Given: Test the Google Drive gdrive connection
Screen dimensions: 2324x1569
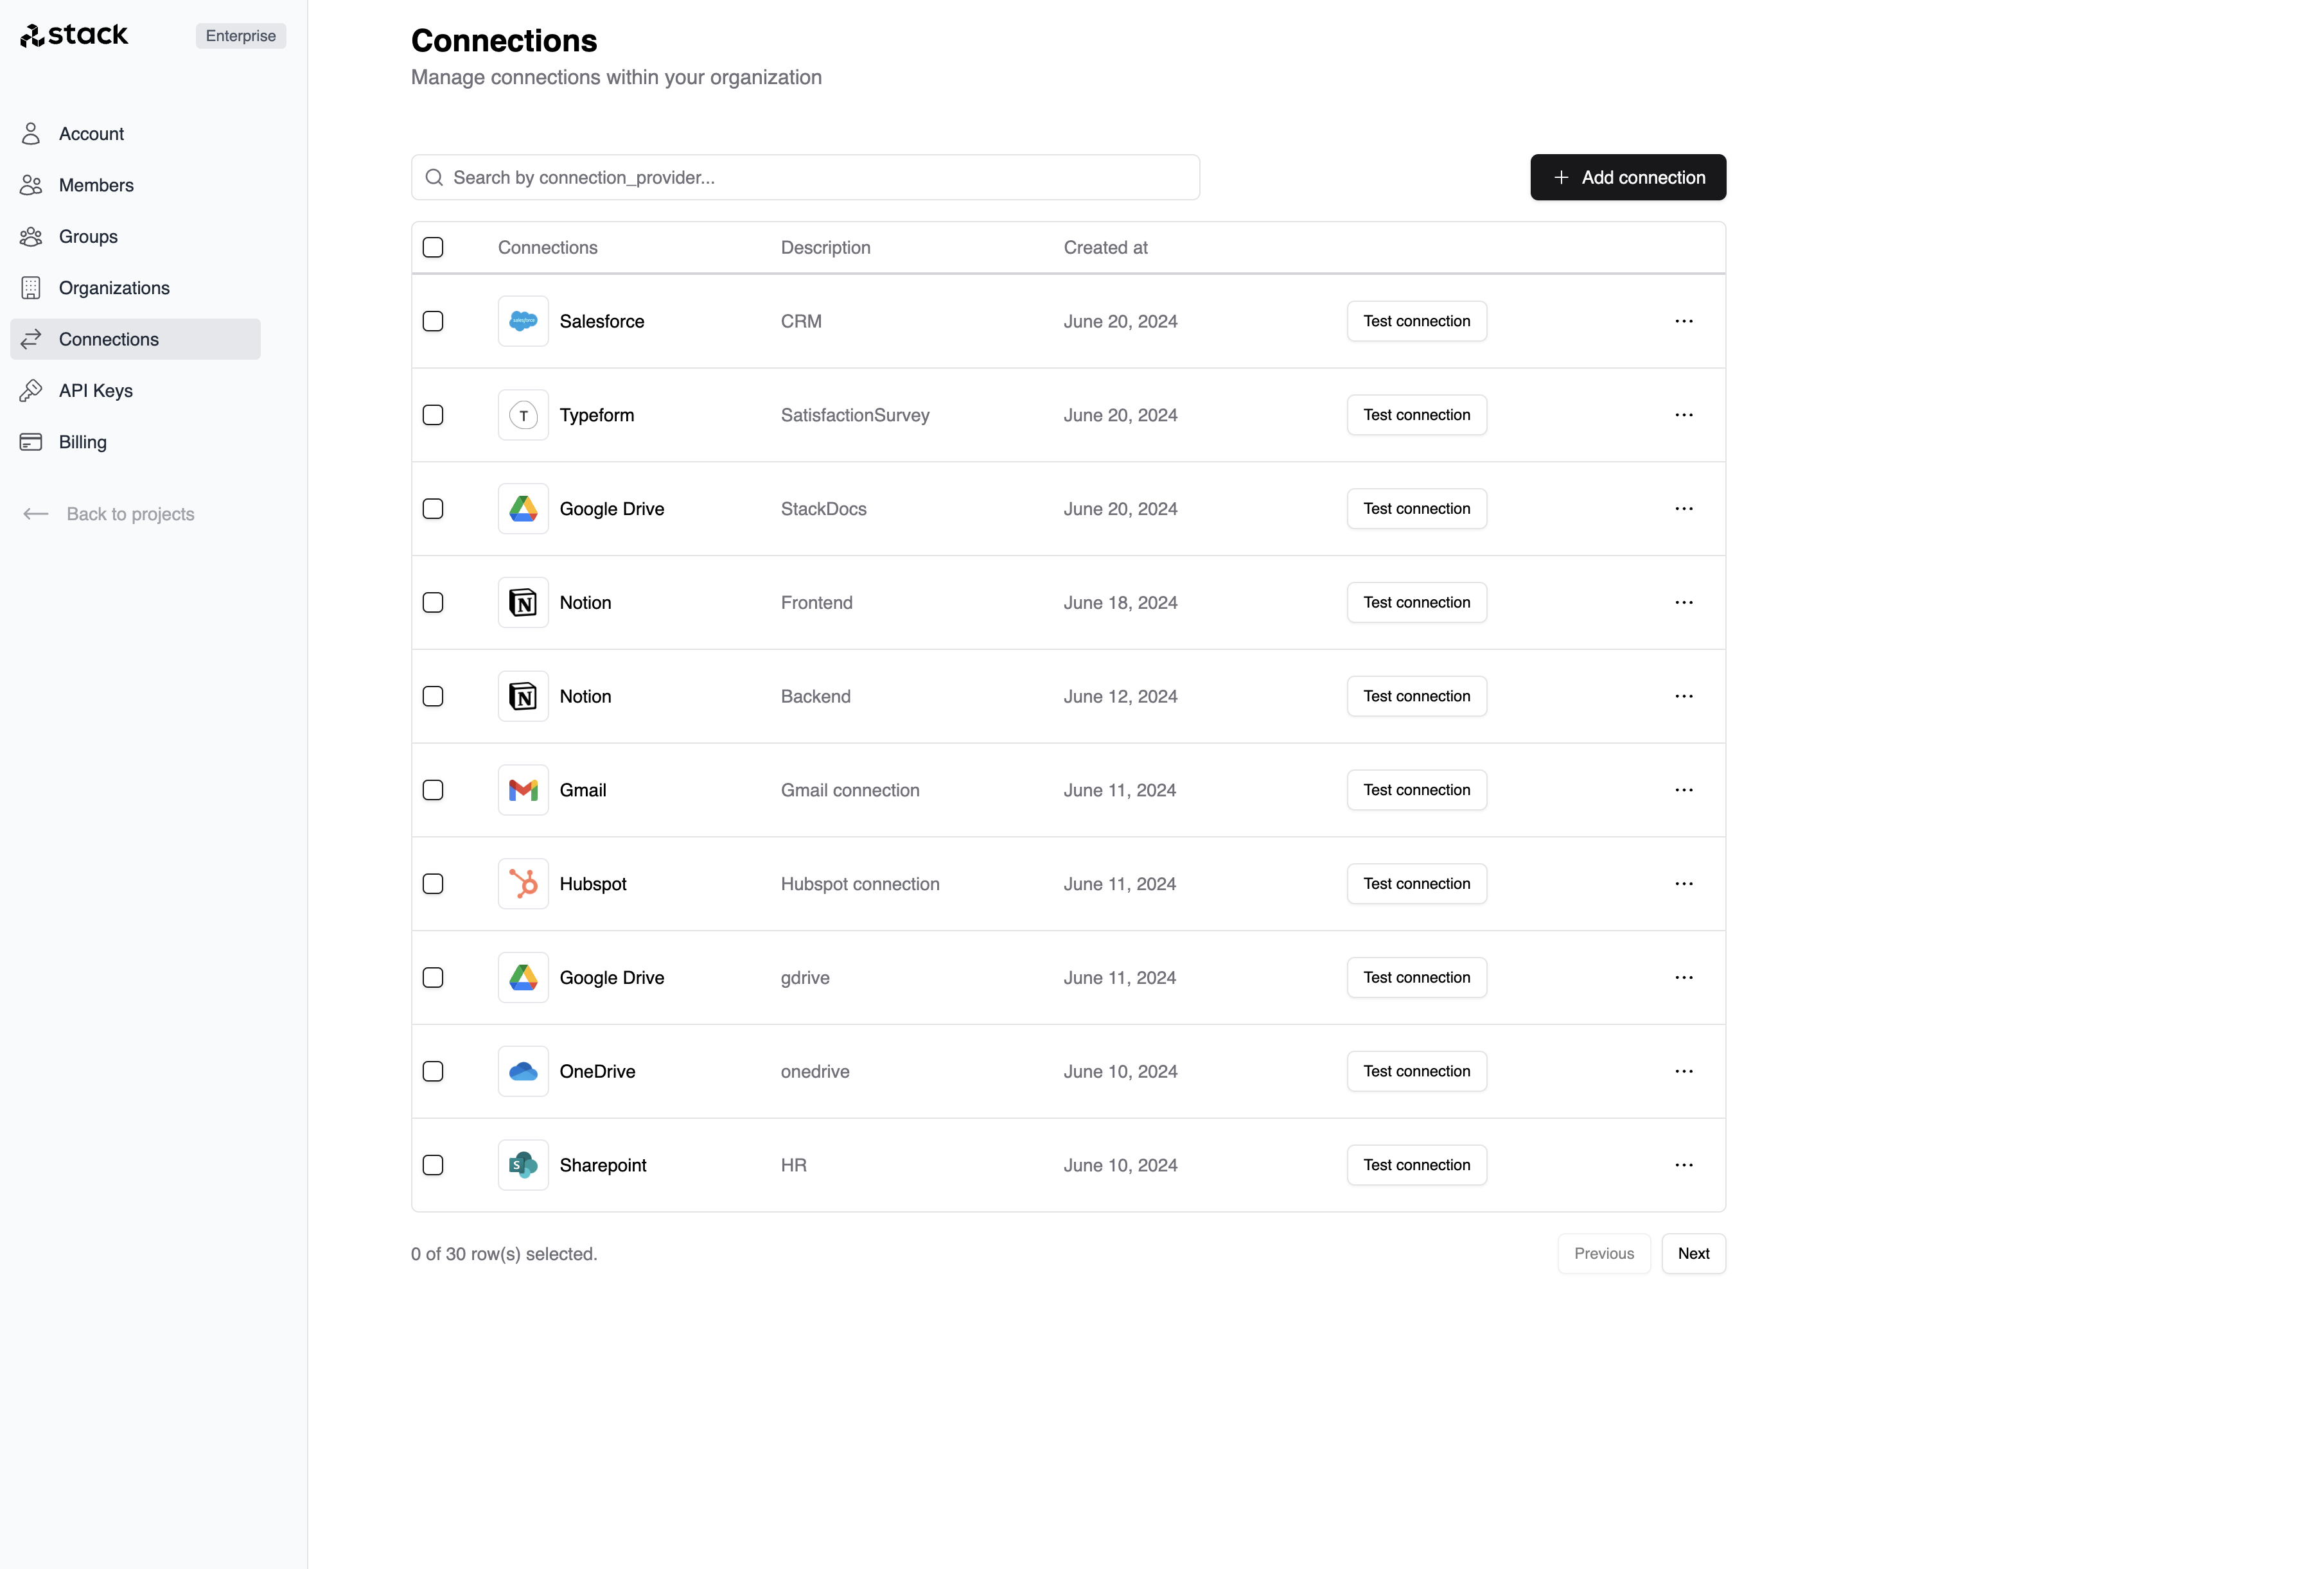Looking at the screenshot, I should [x=1415, y=977].
